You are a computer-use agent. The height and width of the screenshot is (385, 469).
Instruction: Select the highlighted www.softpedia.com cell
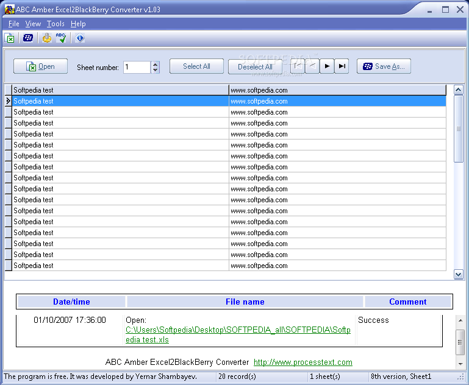(337, 101)
